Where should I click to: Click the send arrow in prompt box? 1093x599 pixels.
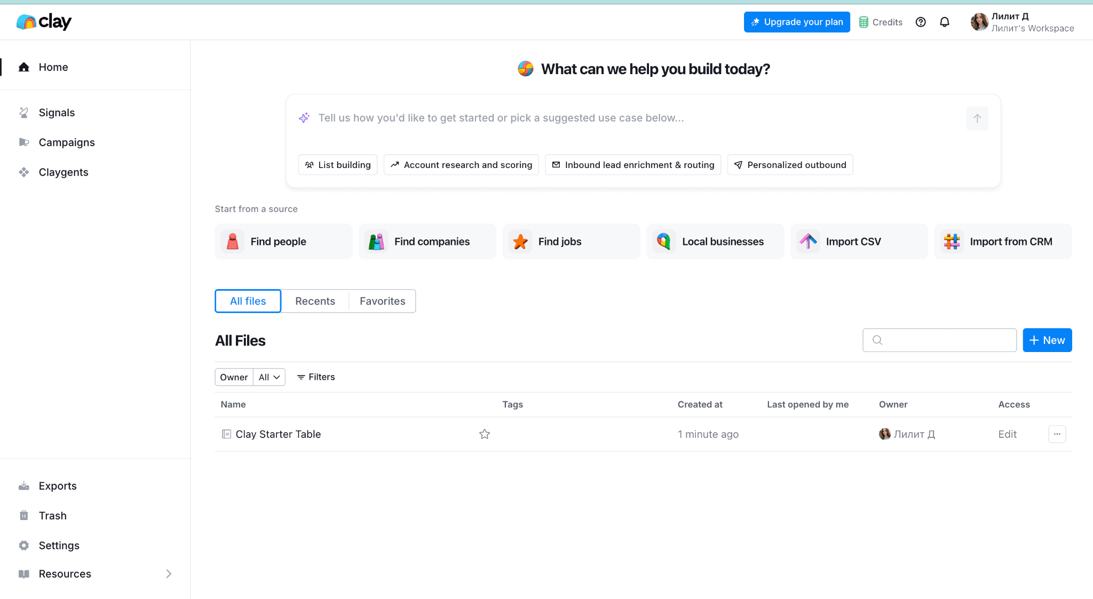977,118
